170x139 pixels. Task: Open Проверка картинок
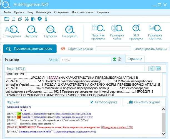155,32
